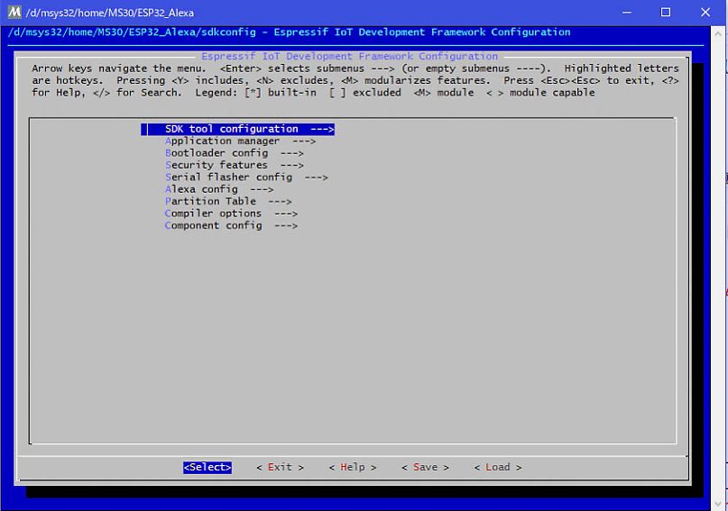Maximize the terminal window
728x511 pixels.
pyautogui.click(x=666, y=12)
